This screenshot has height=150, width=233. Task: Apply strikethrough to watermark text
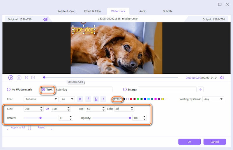tap(103, 99)
